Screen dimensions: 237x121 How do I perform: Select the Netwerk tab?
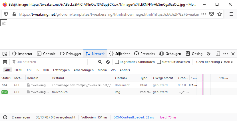point(95,54)
